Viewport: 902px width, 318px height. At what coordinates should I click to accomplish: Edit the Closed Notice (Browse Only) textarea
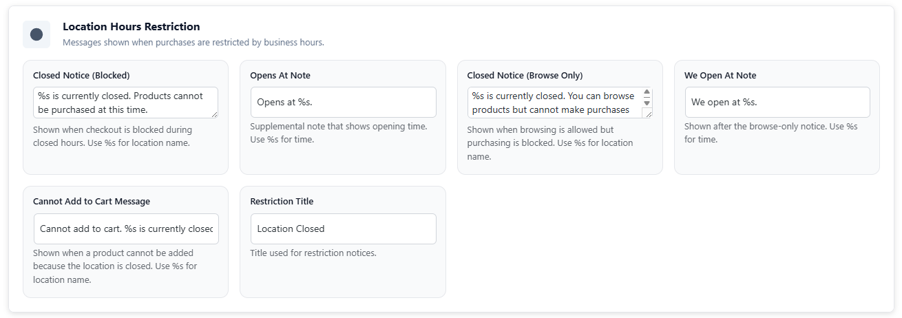click(560, 103)
